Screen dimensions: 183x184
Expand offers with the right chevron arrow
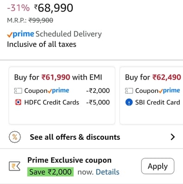click(173, 137)
